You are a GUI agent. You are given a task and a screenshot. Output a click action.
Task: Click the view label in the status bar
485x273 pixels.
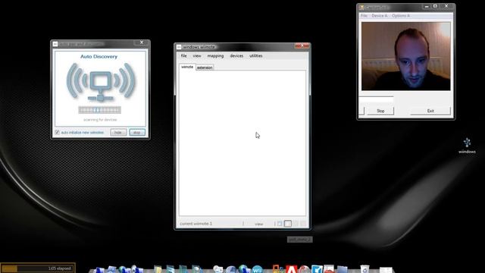click(x=259, y=224)
